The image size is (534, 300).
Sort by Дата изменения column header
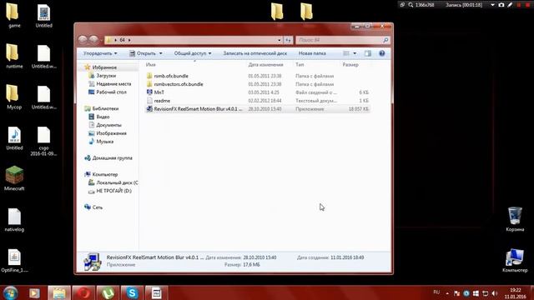265,64
